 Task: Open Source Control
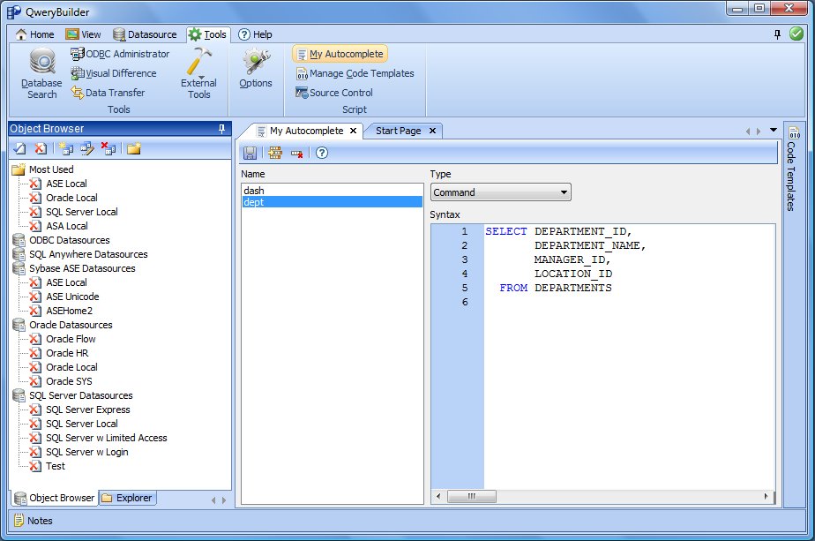334,93
